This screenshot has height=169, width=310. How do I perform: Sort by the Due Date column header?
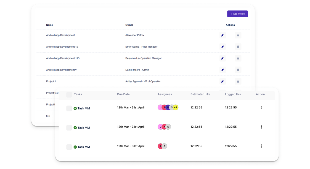(x=123, y=94)
